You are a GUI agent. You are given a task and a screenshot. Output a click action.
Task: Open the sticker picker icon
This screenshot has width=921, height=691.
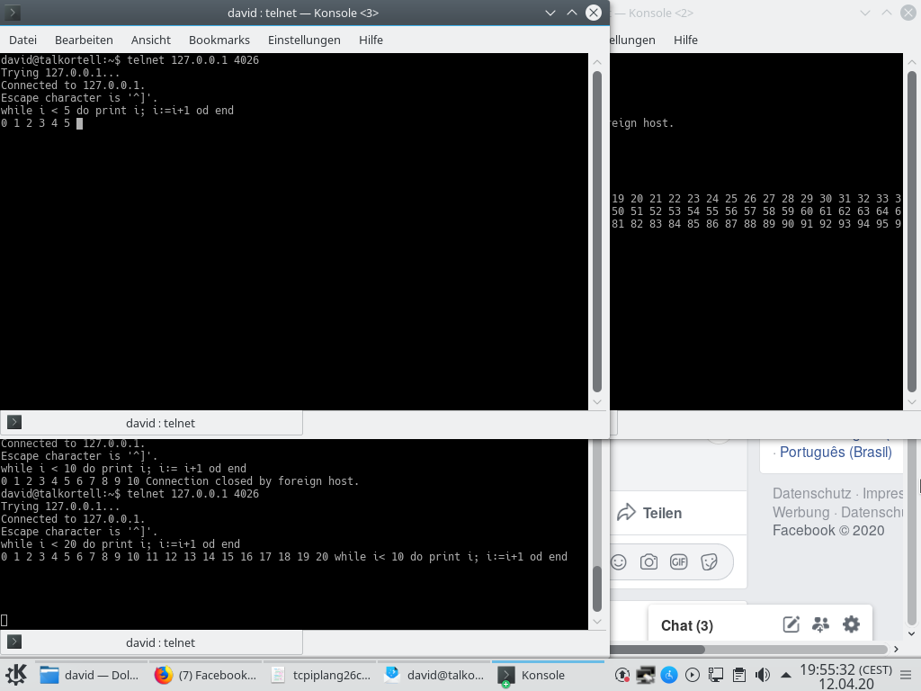tap(709, 562)
